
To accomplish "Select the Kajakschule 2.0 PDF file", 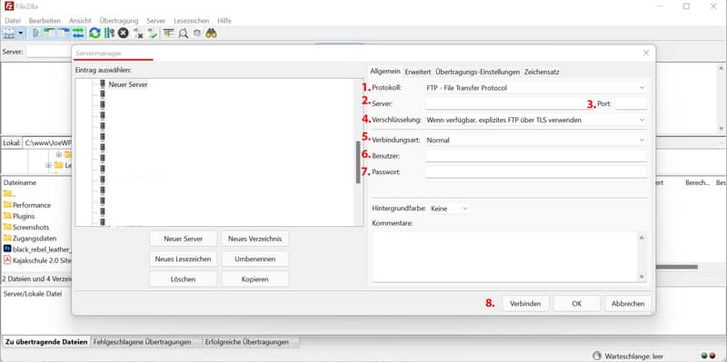I will click(x=37, y=260).
